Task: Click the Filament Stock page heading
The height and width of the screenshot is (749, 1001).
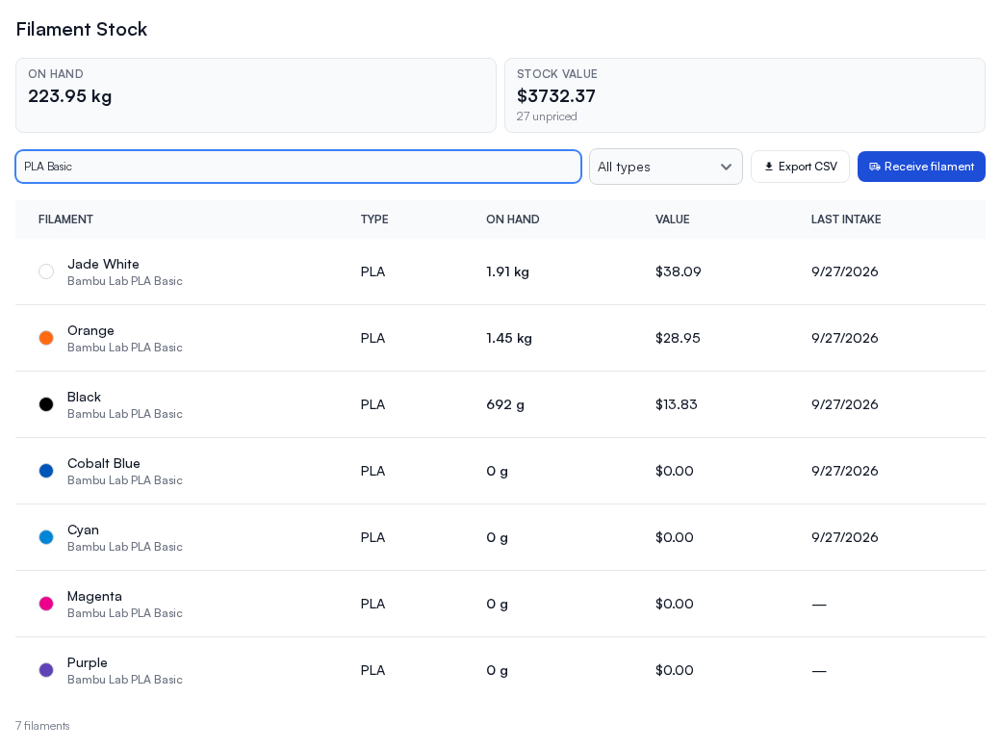Action: point(82,29)
